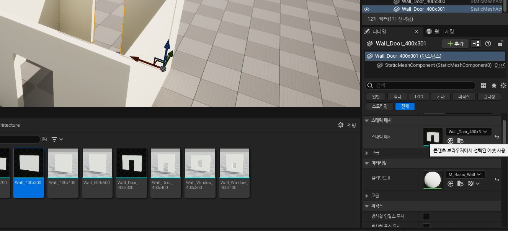Toggle the Details panel lock icon
The image size is (508, 231).
click(500, 44)
